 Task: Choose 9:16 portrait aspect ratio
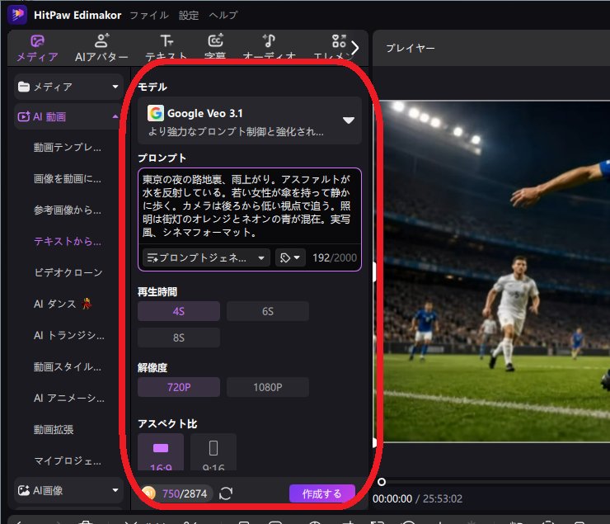(213, 452)
